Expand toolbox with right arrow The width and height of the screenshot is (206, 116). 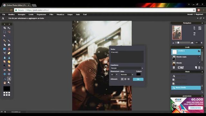point(9,24)
